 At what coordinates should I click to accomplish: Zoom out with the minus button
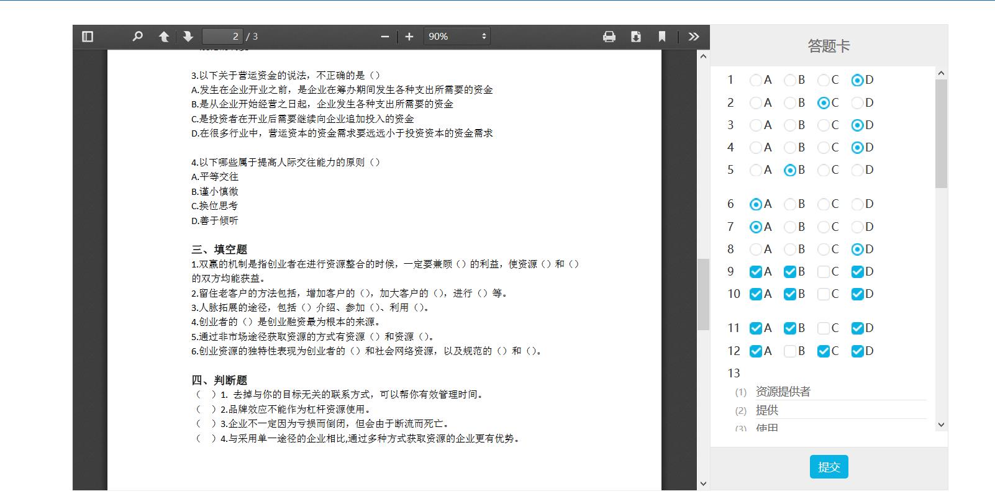[x=385, y=37]
